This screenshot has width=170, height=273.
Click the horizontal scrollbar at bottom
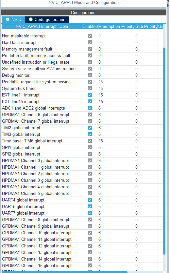tap(64, 272)
